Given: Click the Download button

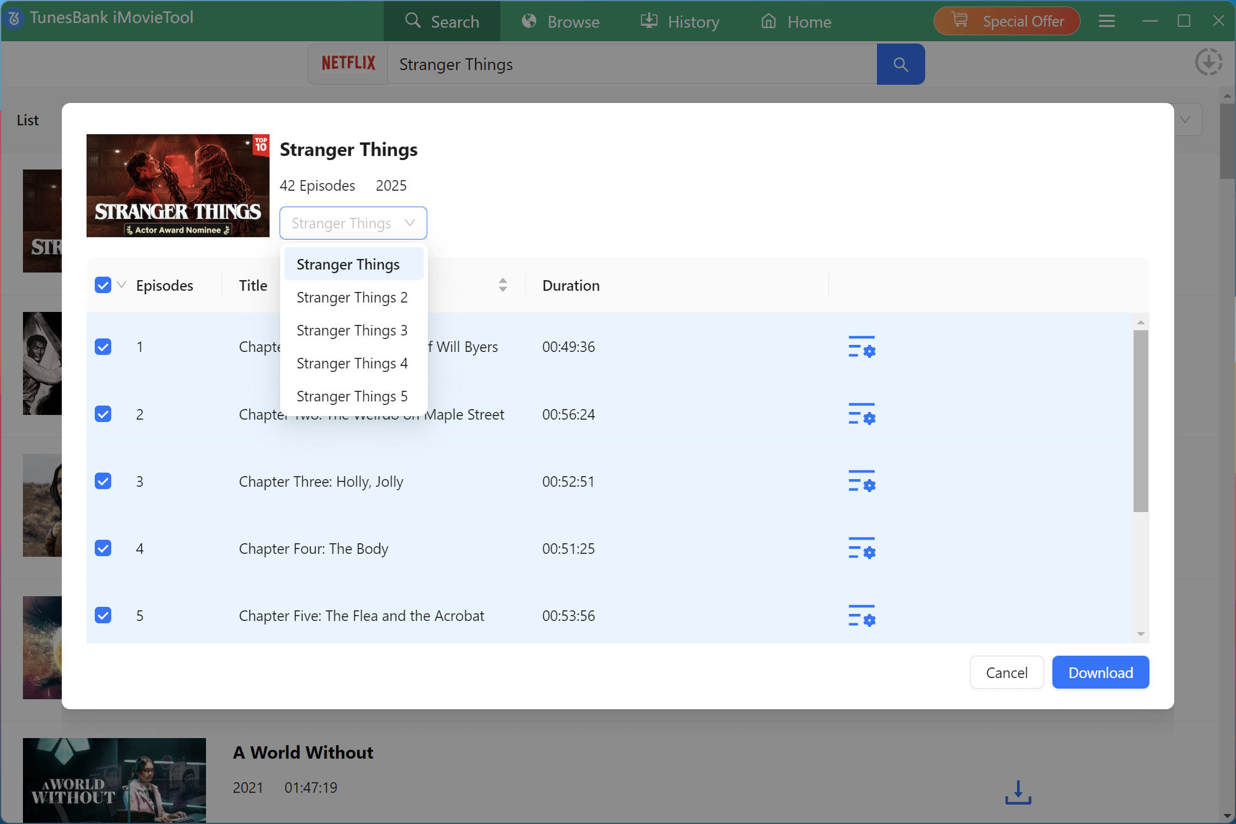Looking at the screenshot, I should [x=1100, y=672].
